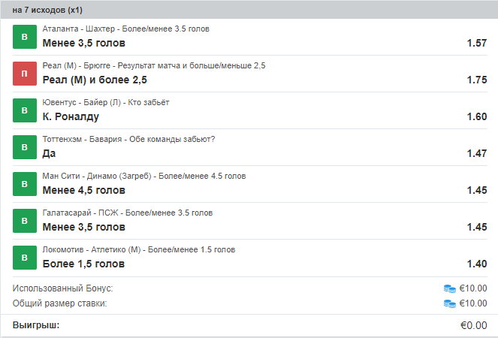Click the red П icon for Реал (М) - Брюгге

[25, 74]
